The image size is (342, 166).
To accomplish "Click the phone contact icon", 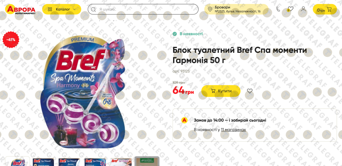I will (278, 9).
